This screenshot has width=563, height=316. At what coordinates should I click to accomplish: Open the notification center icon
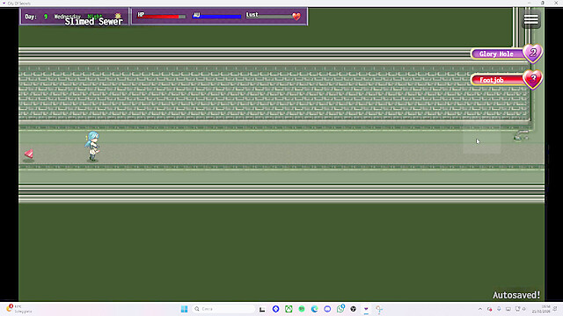(x=555, y=309)
